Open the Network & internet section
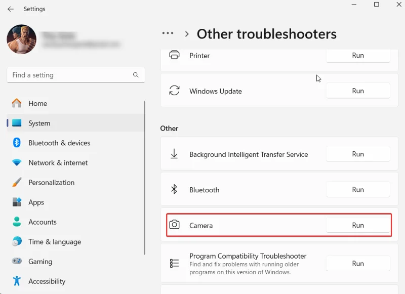 [x=17, y=162]
